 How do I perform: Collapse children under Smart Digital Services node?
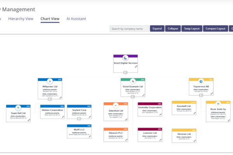pos(125,72)
